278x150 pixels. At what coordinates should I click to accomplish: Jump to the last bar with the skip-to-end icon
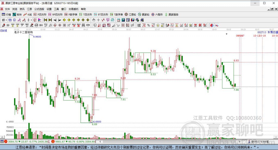(50, 20)
